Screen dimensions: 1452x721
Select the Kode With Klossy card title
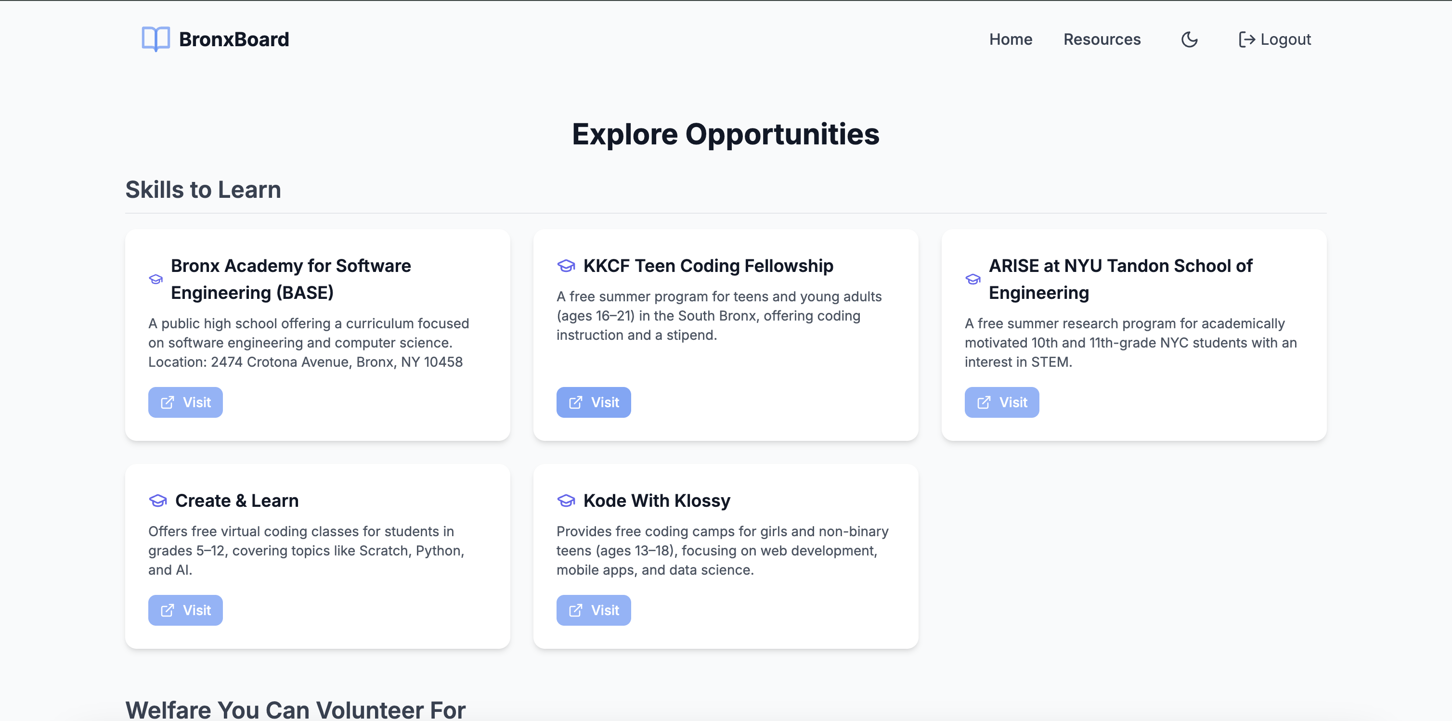657,501
